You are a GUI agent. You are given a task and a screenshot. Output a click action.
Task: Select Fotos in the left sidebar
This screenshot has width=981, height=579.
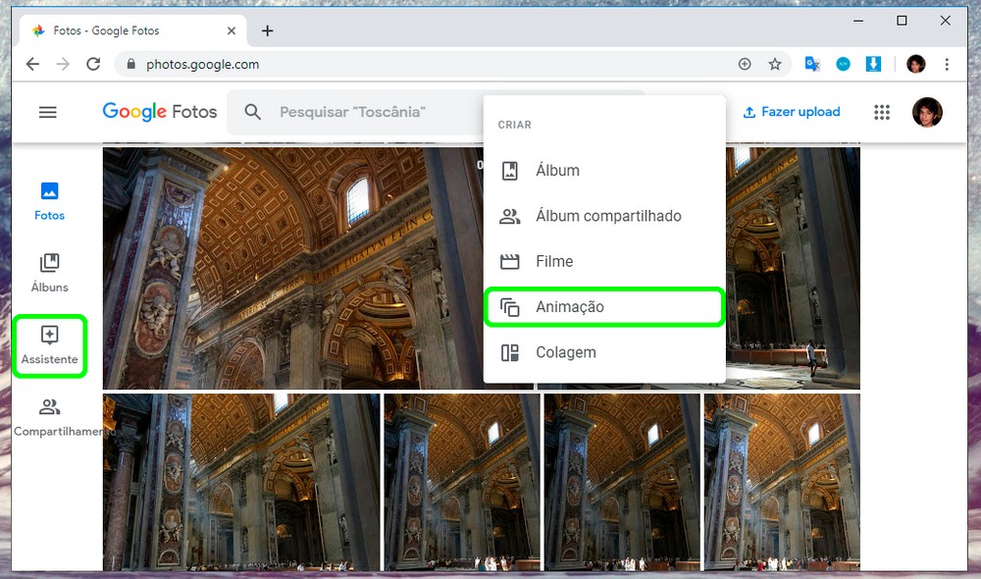(x=49, y=200)
